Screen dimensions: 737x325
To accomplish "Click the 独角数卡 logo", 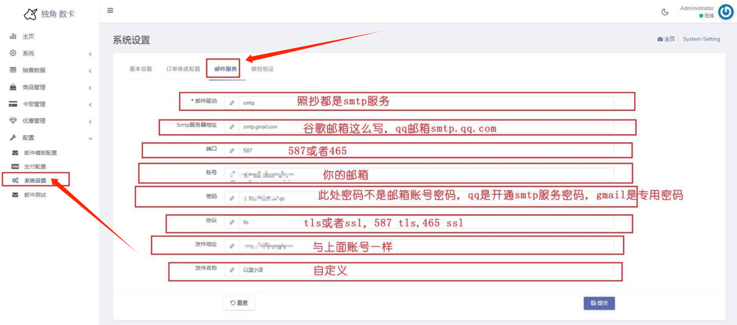I will click(x=49, y=14).
